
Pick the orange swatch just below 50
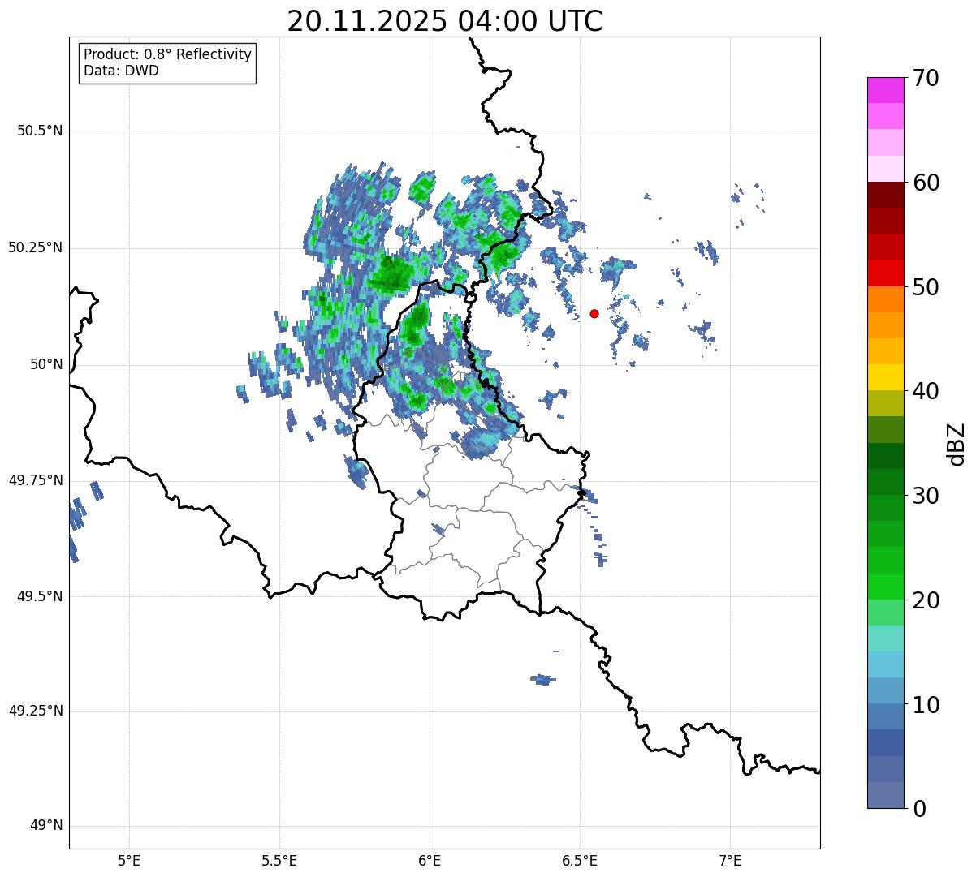click(885, 299)
